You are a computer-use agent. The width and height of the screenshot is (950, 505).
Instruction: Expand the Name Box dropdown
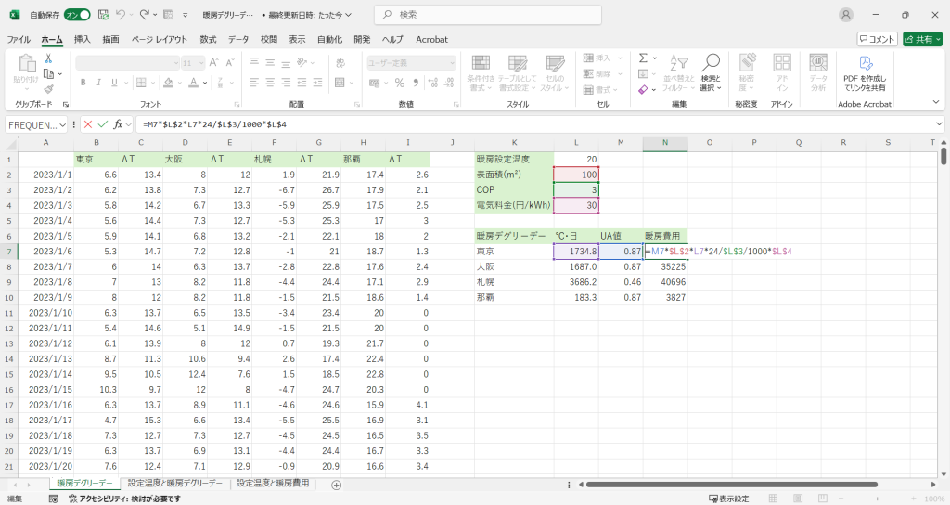coord(63,124)
